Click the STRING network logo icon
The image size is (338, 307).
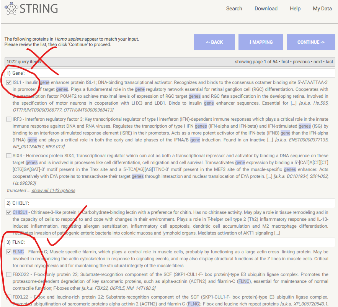pyautogui.click(x=11, y=8)
